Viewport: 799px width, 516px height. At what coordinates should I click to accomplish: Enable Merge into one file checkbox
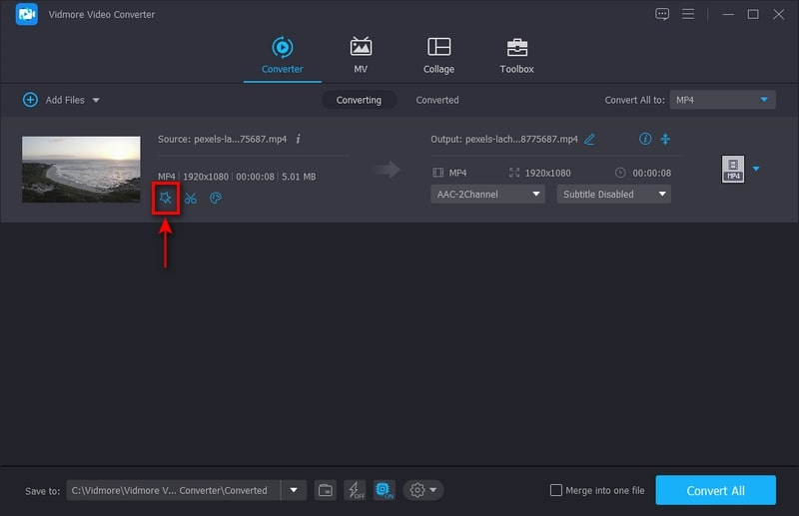(556, 490)
